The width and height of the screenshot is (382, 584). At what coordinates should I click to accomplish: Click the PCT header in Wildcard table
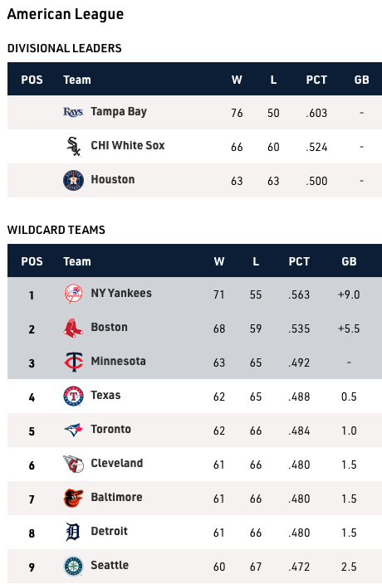pos(299,261)
